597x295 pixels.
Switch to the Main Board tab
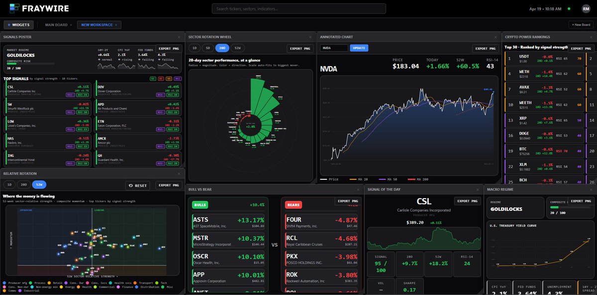tap(56, 24)
